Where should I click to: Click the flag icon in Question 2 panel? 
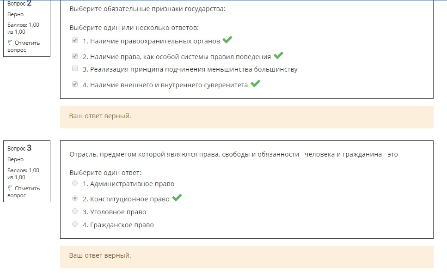[x=10, y=43]
